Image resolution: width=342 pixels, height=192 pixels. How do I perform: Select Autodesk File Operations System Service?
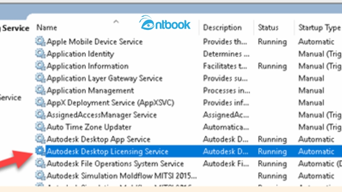click(115, 163)
